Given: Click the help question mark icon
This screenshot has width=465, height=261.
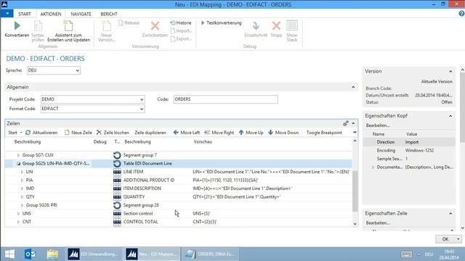Looking at the screenshot, I should pyautogui.click(x=461, y=14).
